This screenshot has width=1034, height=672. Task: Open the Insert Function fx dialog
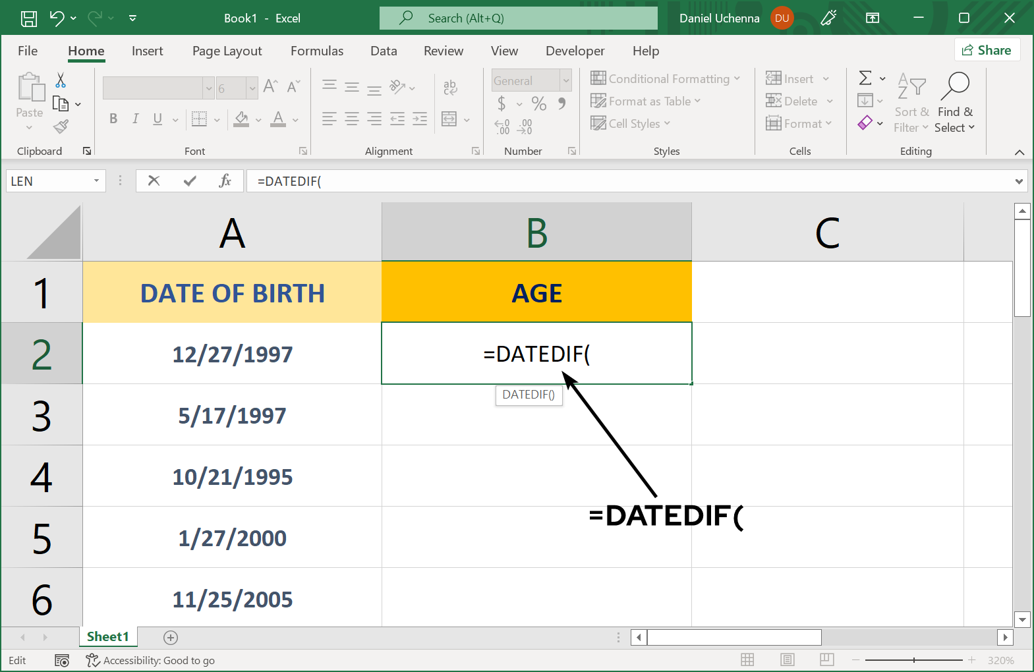(225, 181)
